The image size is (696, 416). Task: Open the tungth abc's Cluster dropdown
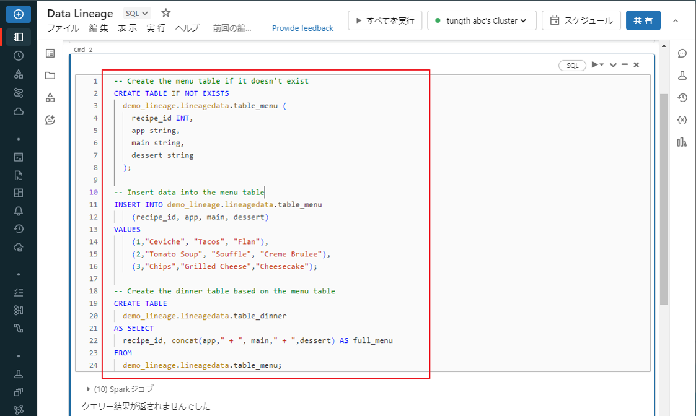482,20
